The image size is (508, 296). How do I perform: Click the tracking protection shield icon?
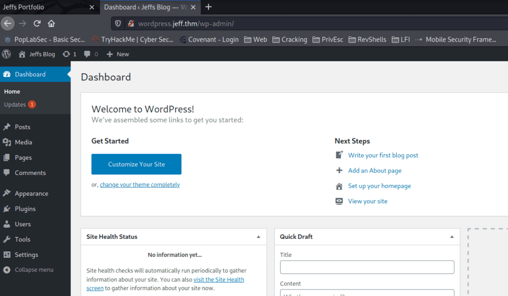(118, 23)
